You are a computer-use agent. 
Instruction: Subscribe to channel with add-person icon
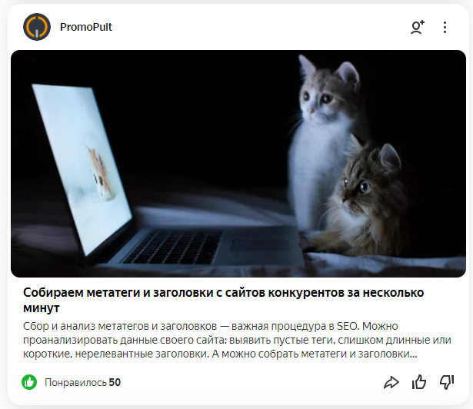click(x=418, y=27)
